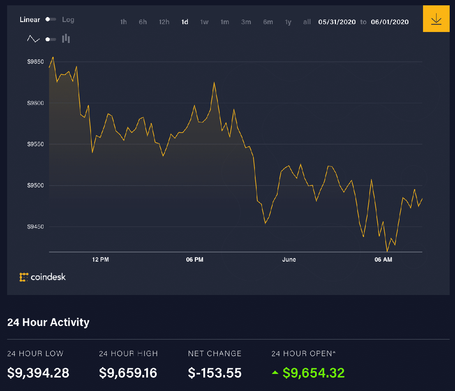
Task: Select the 12h time range
Action: pyautogui.click(x=164, y=22)
